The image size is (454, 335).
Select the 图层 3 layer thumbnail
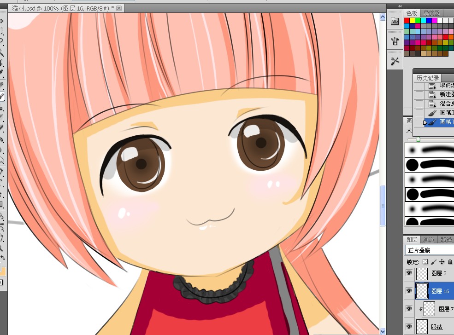422,273
